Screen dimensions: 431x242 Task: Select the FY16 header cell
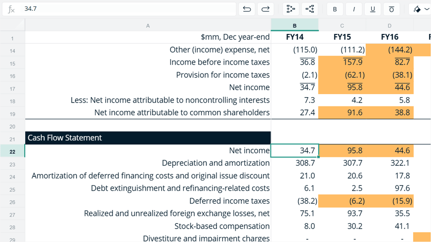click(389, 37)
